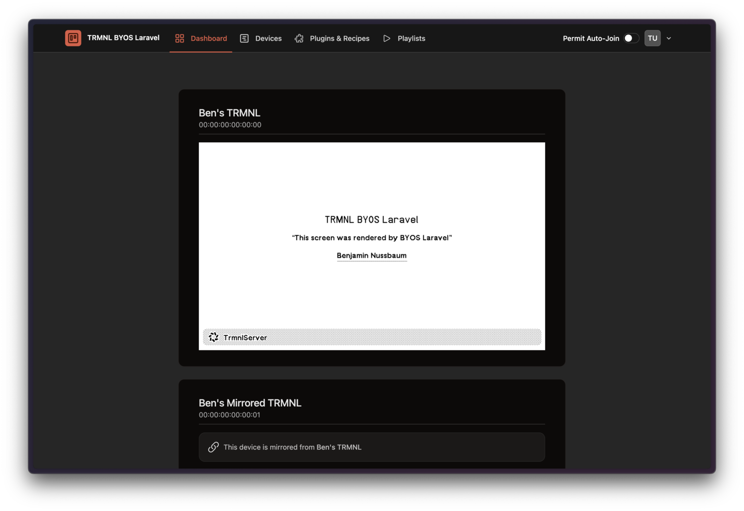Turn off the Permit Auto-Join switch
This screenshot has height=511, width=744.
[631, 38]
